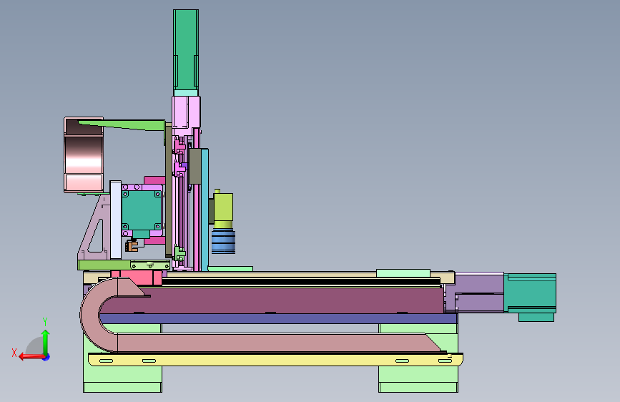620x402 pixels.
Task: Select the tall cyan vertical plate
Action: 205,210
